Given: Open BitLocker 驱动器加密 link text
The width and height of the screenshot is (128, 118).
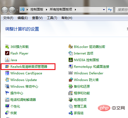Looking at the screenshot, I should [x=90, y=47].
